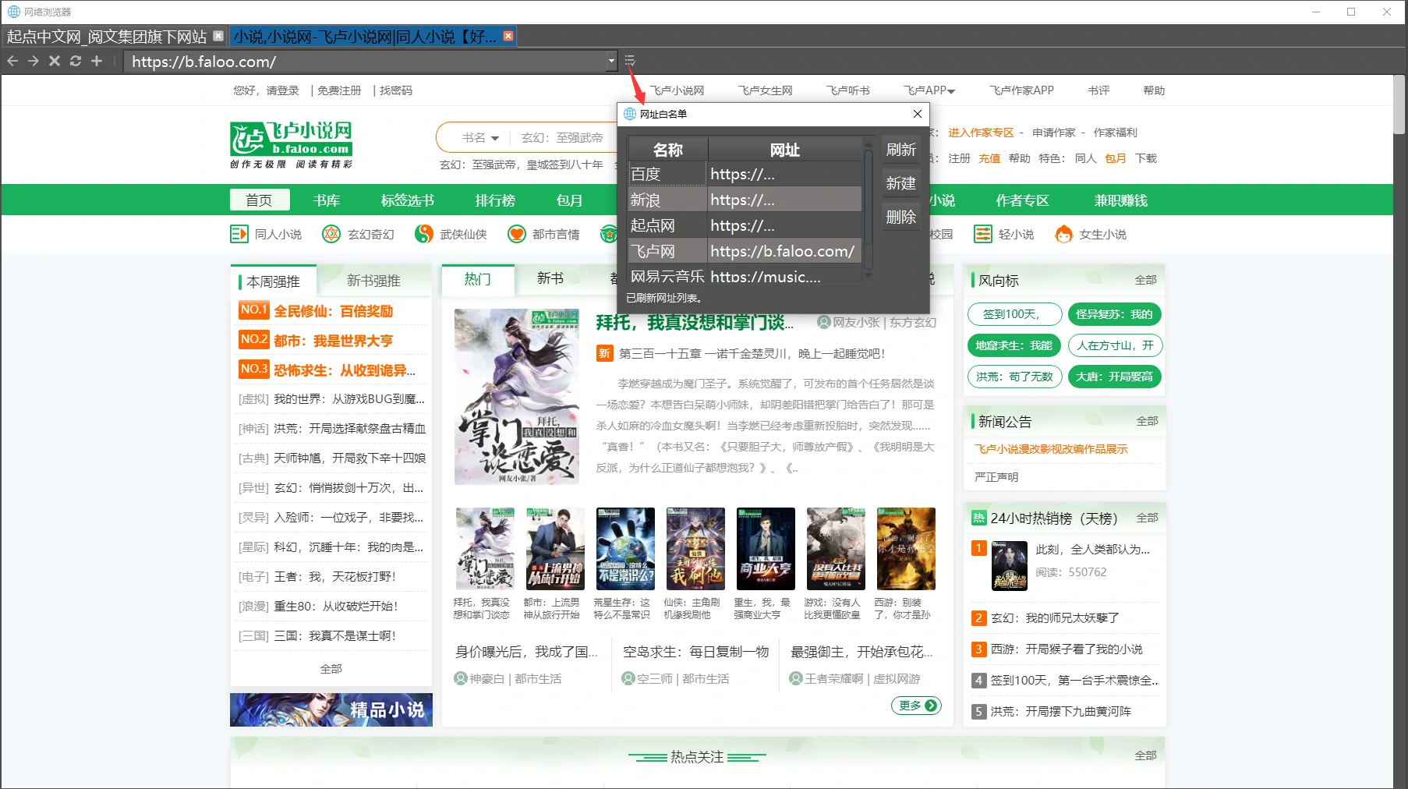This screenshot has width=1408, height=789.
Task: Select the 百度 row in whitelist
Action: pyautogui.click(x=745, y=174)
